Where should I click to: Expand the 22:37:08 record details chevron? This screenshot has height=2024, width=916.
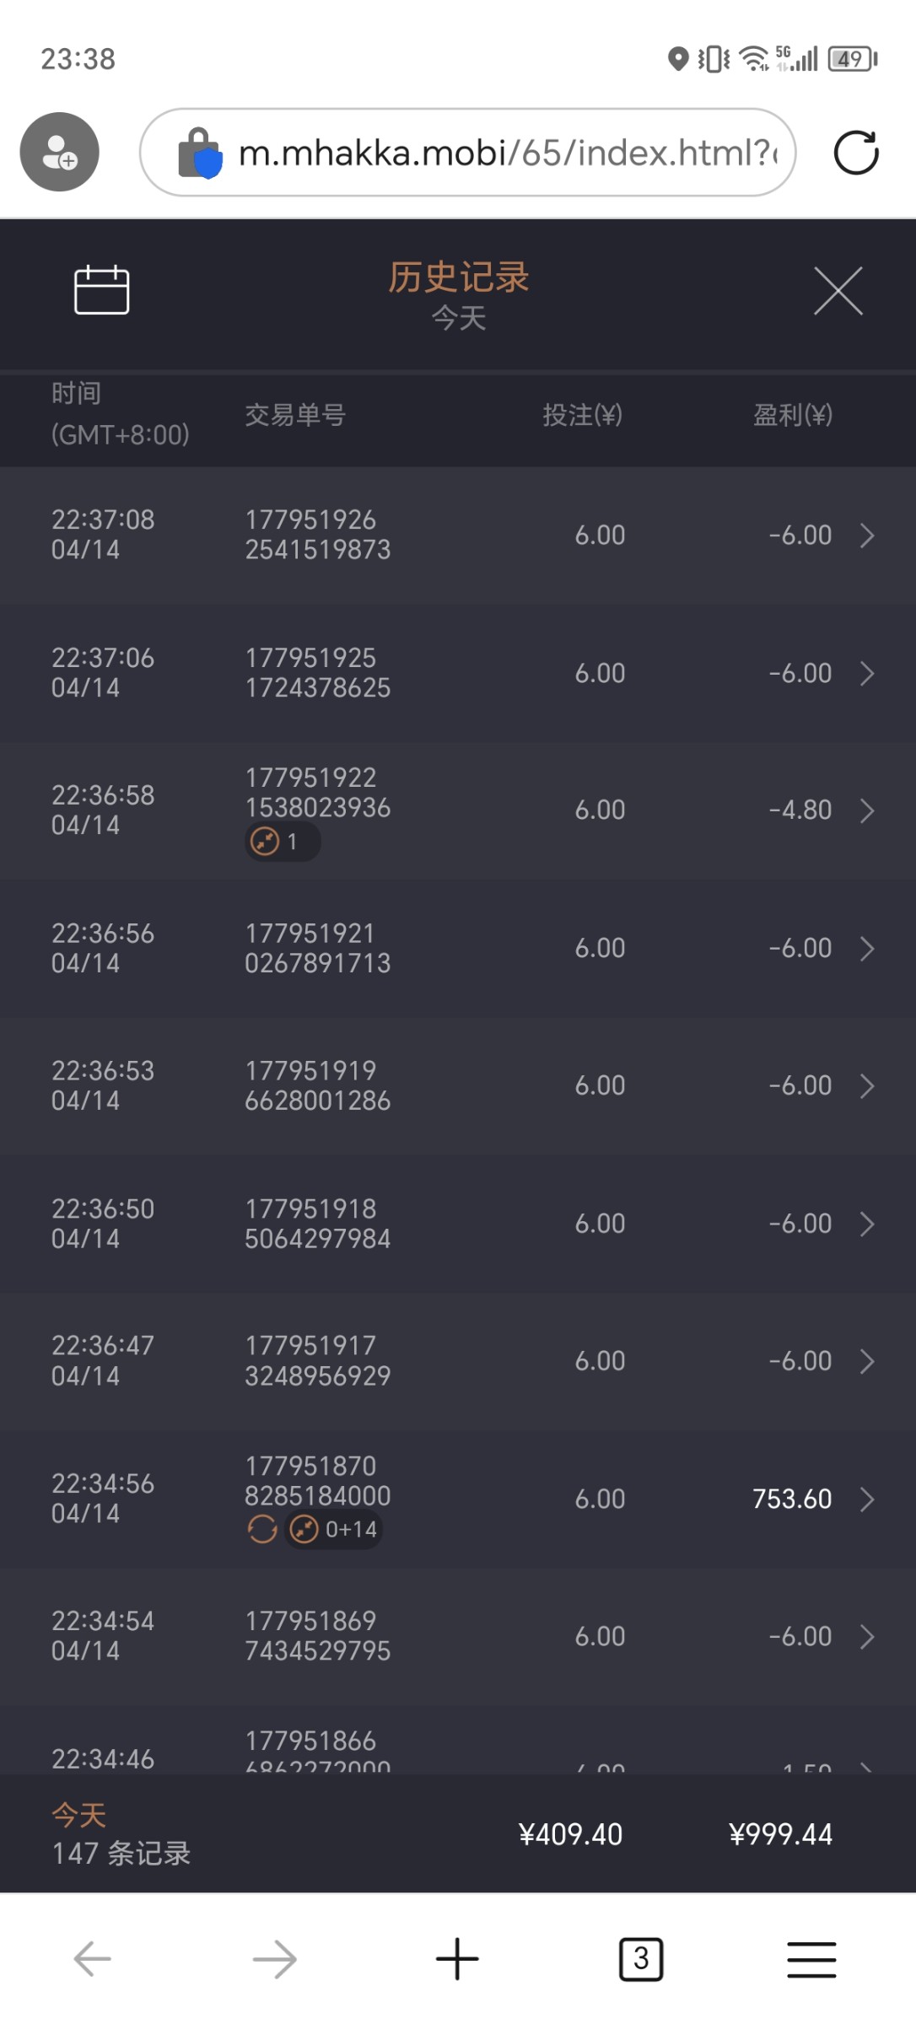point(867,536)
